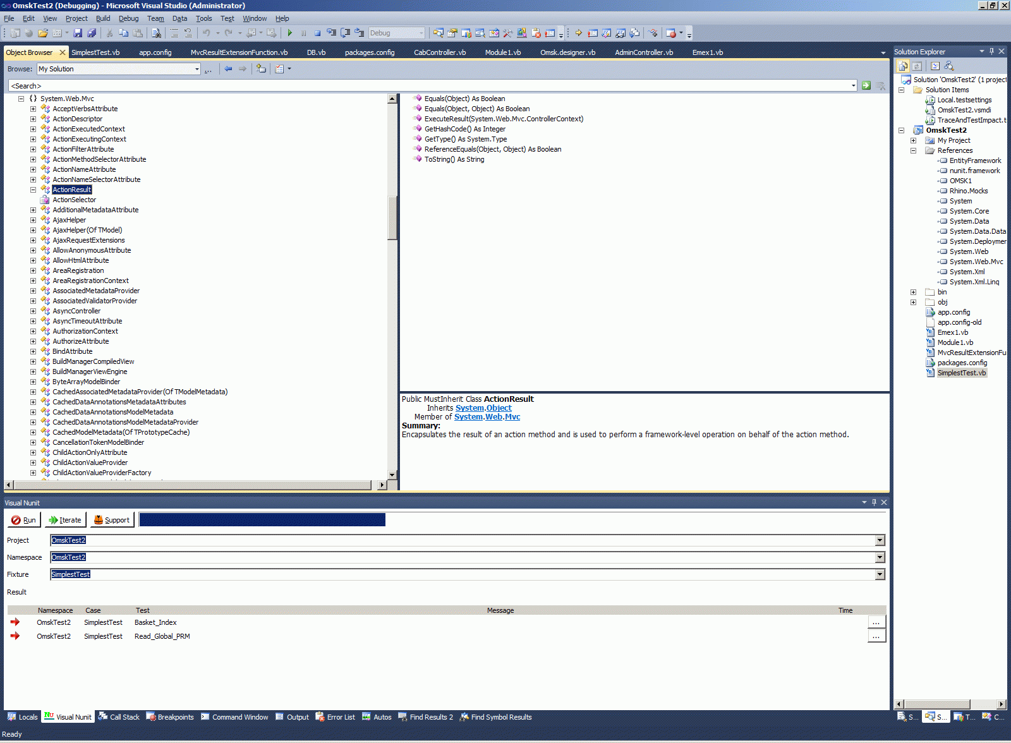Click the Support button in Visual Nunit
The width and height of the screenshot is (1011, 743).
(x=112, y=520)
